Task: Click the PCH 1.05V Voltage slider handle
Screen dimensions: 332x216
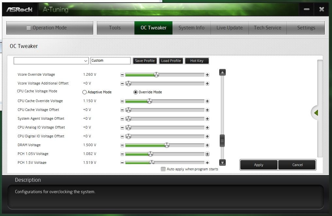Action: [150, 154]
